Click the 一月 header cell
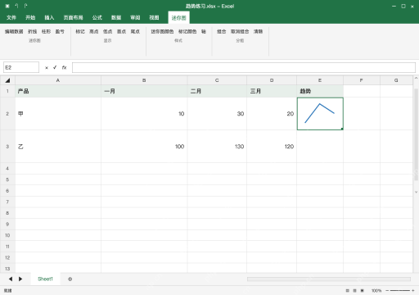The image size is (419, 295). [144, 91]
